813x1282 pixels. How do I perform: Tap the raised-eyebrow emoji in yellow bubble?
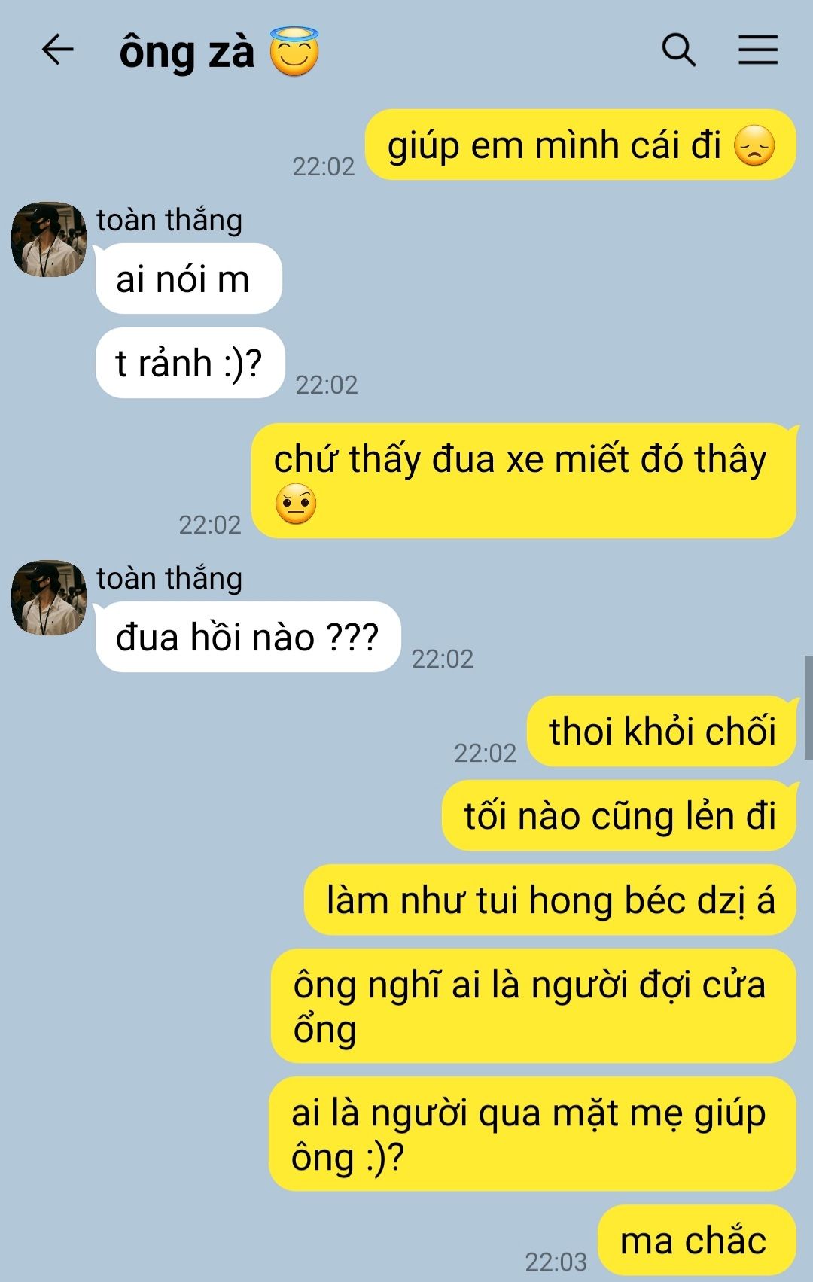point(296,504)
